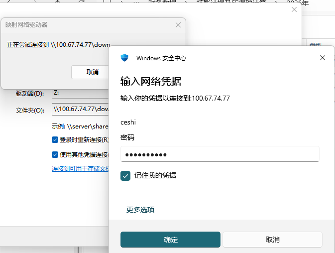Cancel the Windows 安全中心 credential dialog
Viewport: 335px width, 253px height.
[x=272, y=240]
